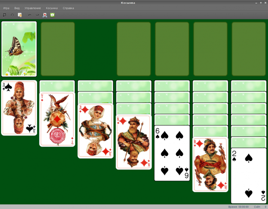Draw from the butterfly stock pile
Screen dimensions: 268x209
(19, 49)
